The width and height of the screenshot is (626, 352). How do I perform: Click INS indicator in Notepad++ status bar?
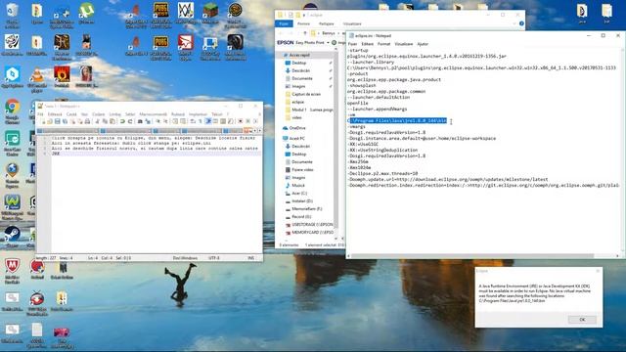tap(250, 258)
